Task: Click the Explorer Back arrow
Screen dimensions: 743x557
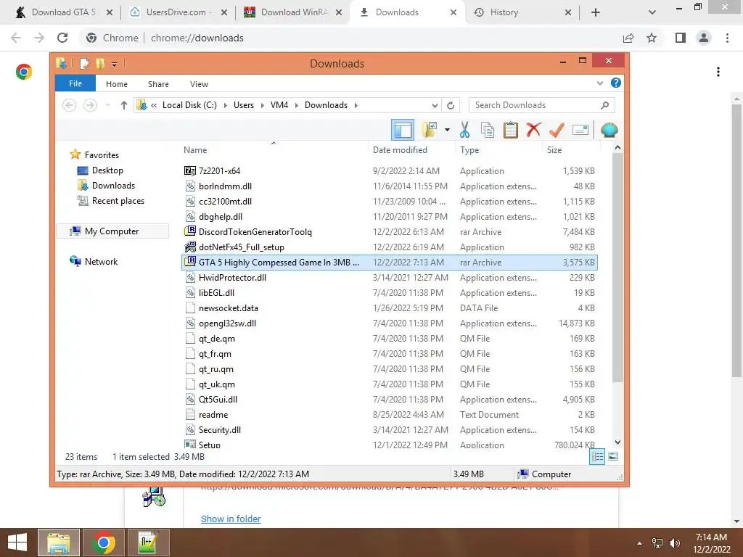Action: click(x=69, y=105)
